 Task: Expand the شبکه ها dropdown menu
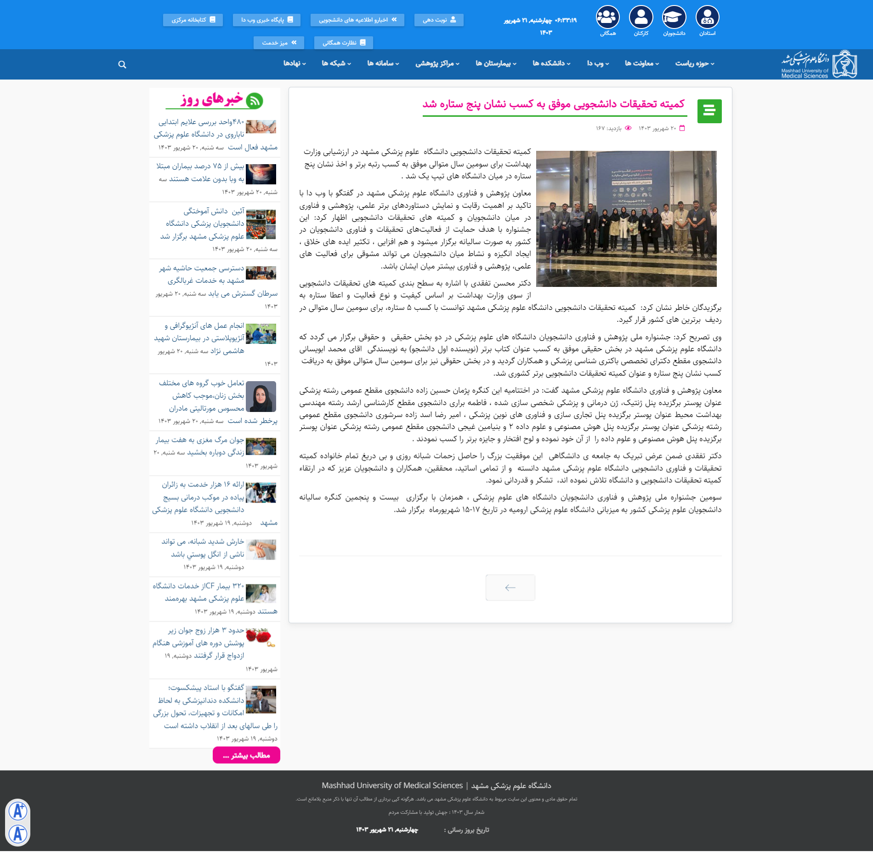coord(336,63)
